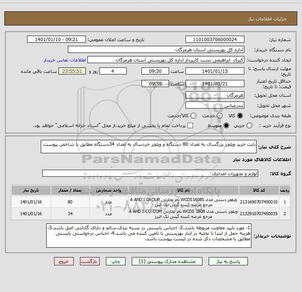302x292 pixels.
Task: Click the need number field 1101003706000024
Action: 215,40
